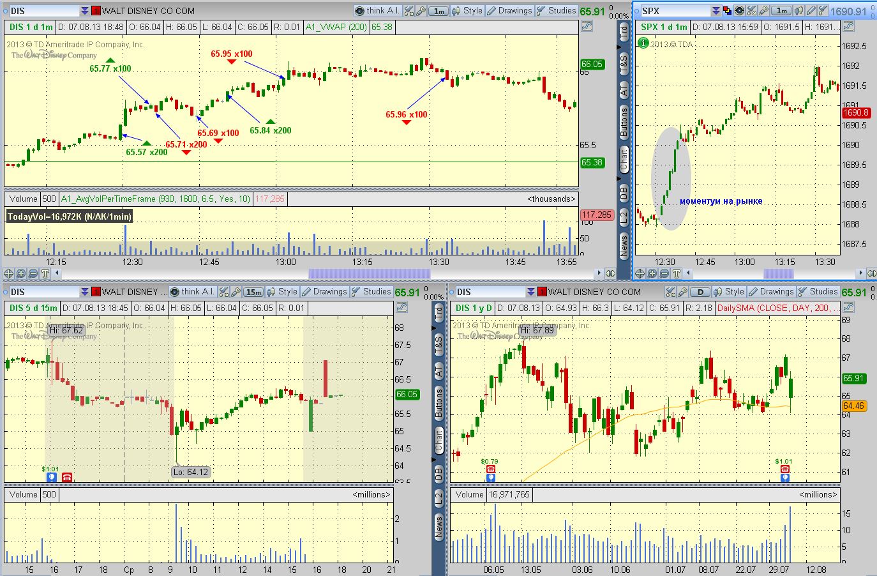Open the AT side tab in upper sidebar
Screen dimensions: 877x576
tap(624, 90)
